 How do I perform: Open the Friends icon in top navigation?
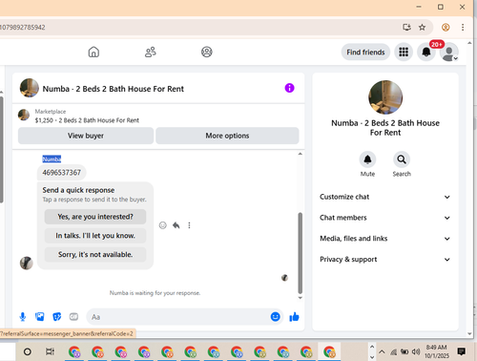[x=151, y=52]
